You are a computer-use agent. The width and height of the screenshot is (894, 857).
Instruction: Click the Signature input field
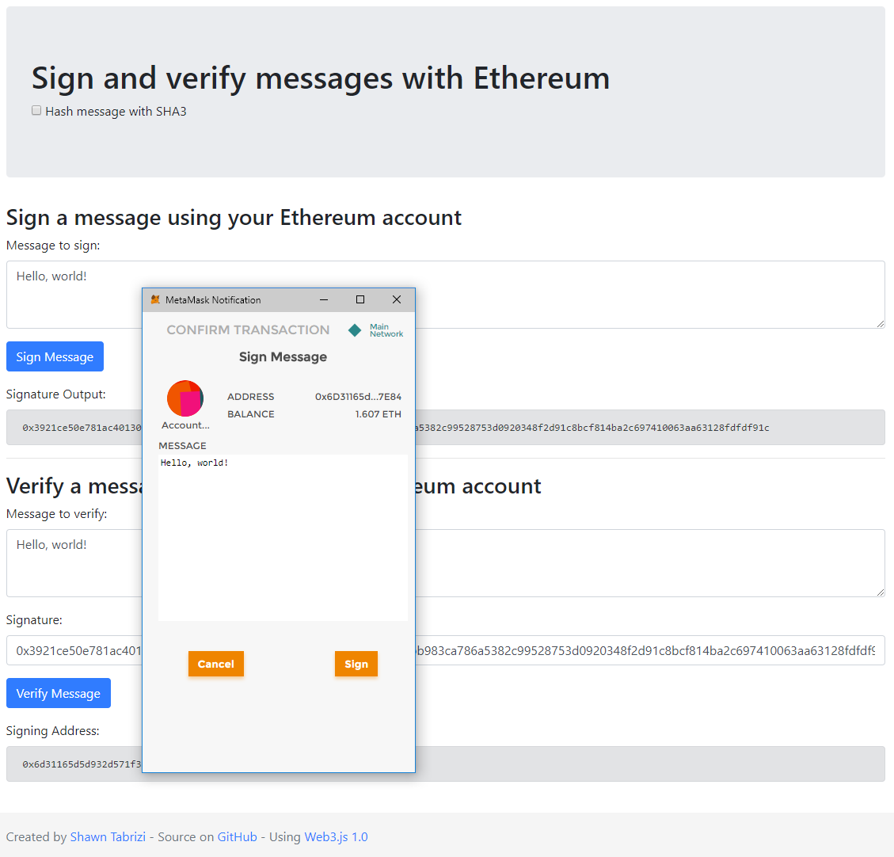click(x=633, y=650)
